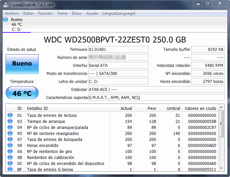
Task: Click the Valores en crudo column header
Action: point(200,109)
